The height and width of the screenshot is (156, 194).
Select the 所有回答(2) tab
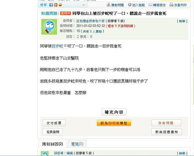52,144
